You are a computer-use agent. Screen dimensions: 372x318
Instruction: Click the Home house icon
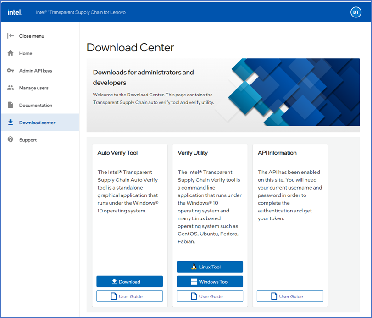coord(11,53)
